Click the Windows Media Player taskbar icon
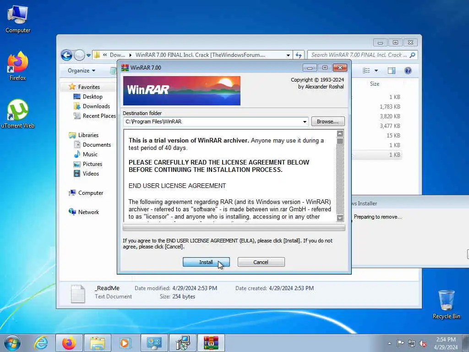Viewport: 469px width, 352px height. [x=125, y=343]
